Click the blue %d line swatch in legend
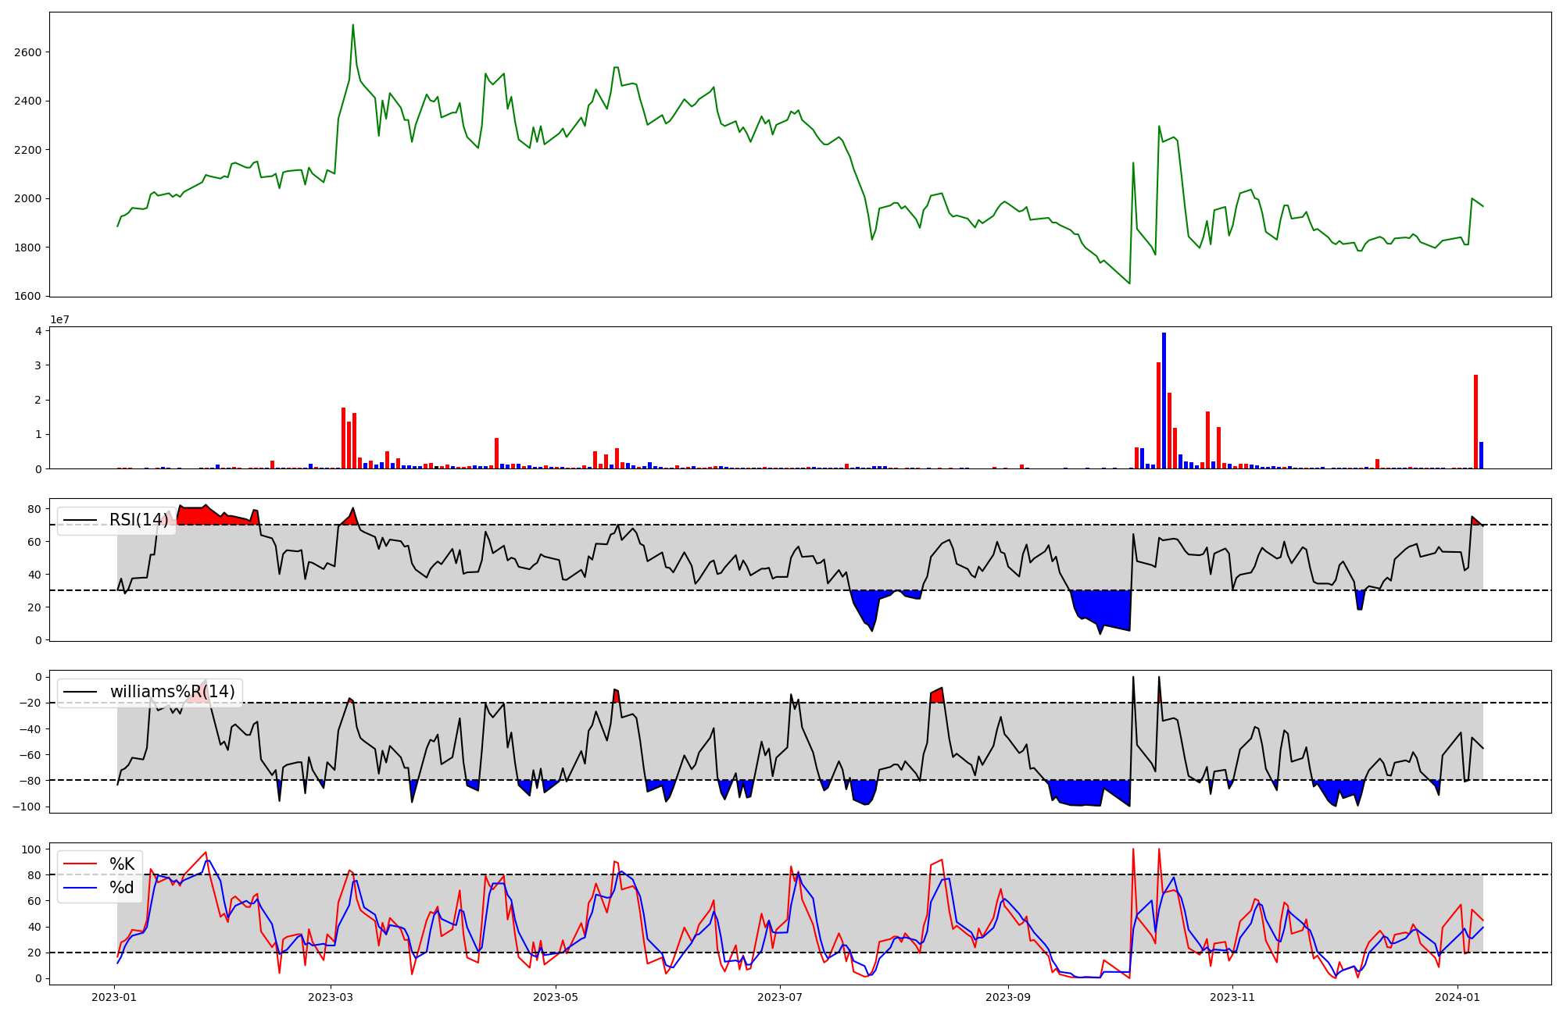Image resolution: width=1563 pixels, height=1015 pixels. (x=80, y=888)
